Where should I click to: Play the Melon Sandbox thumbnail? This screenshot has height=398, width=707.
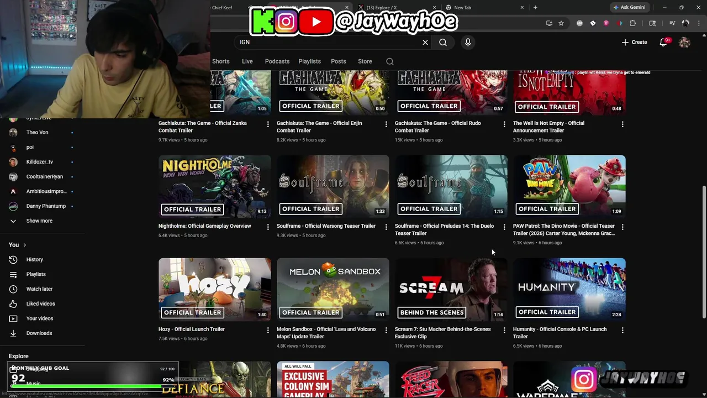(333, 290)
